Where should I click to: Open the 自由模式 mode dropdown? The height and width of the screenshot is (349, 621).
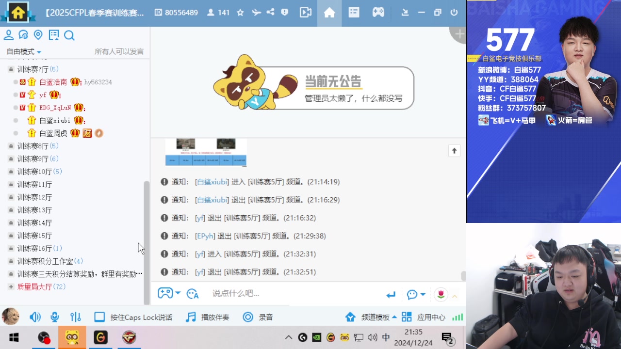[x=23, y=52]
